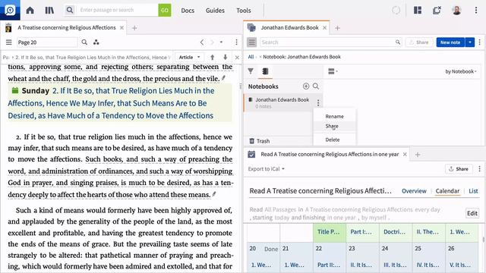Search notebooks with magnifier icon

tap(316, 86)
